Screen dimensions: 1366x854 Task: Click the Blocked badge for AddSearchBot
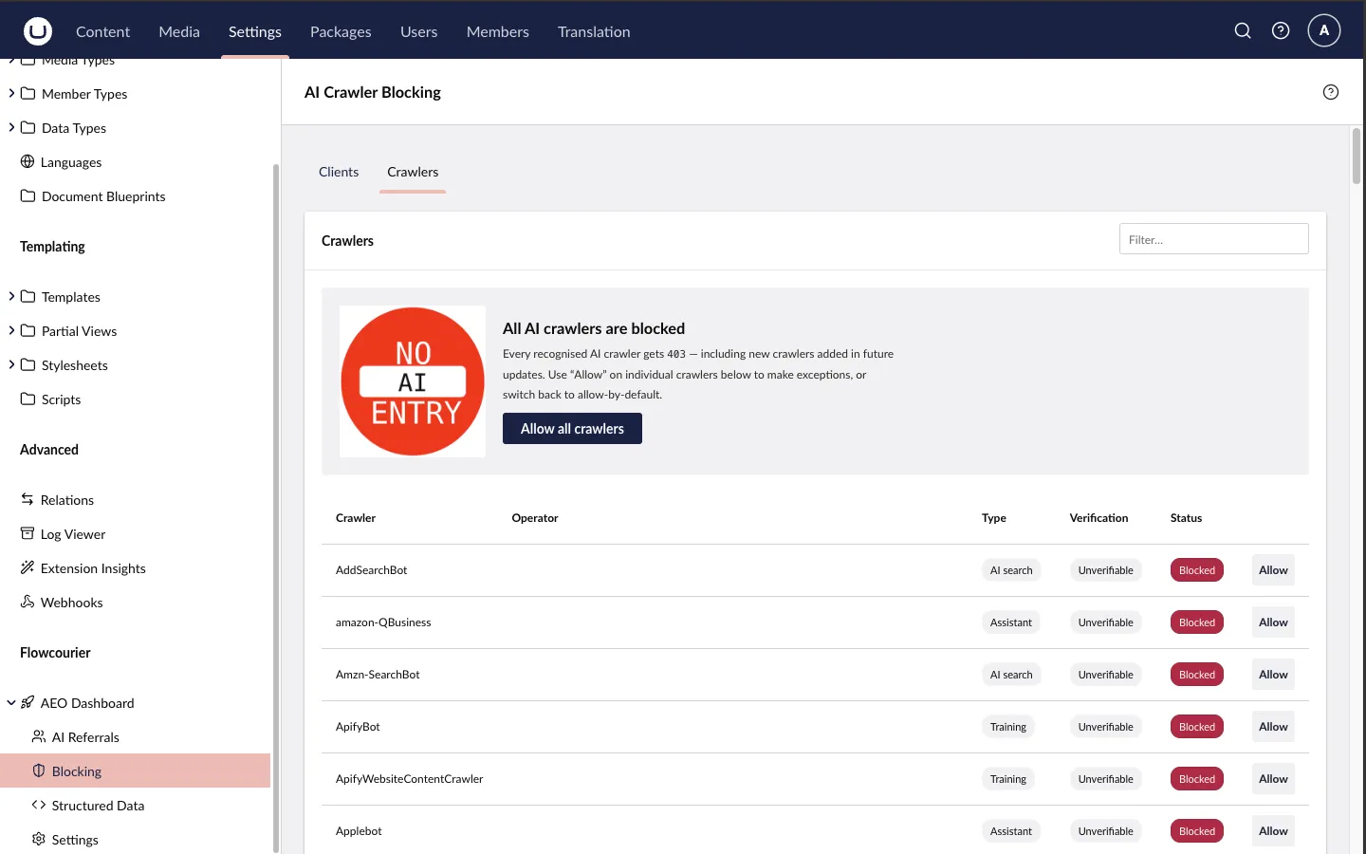pyautogui.click(x=1197, y=570)
